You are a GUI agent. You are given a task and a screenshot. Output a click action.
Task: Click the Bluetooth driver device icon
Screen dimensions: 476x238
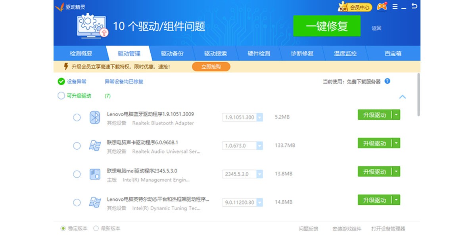click(95, 117)
